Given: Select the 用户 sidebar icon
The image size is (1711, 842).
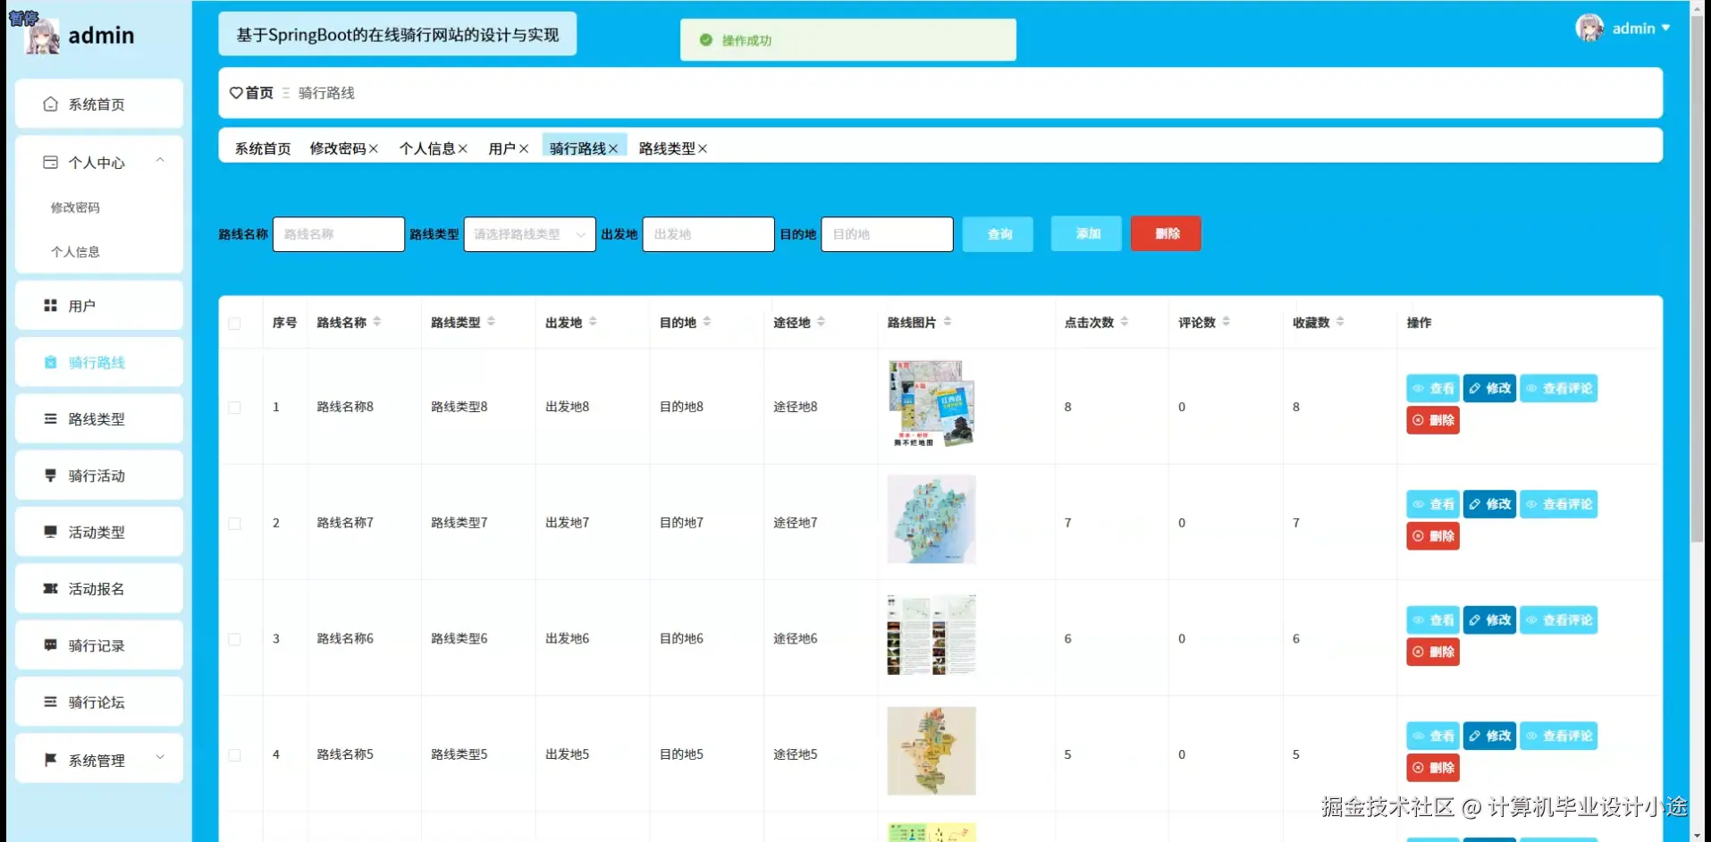Looking at the screenshot, I should tap(50, 305).
